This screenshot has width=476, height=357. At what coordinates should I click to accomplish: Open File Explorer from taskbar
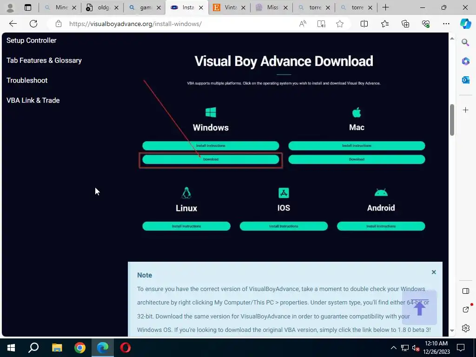pyautogui.click(x=57, y=348)
